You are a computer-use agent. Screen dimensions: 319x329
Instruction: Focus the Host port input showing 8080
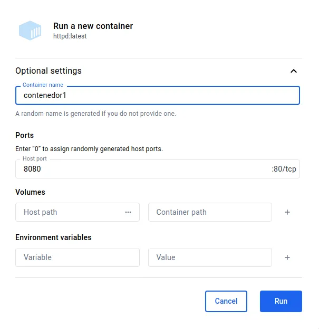[x=142, y=169]
